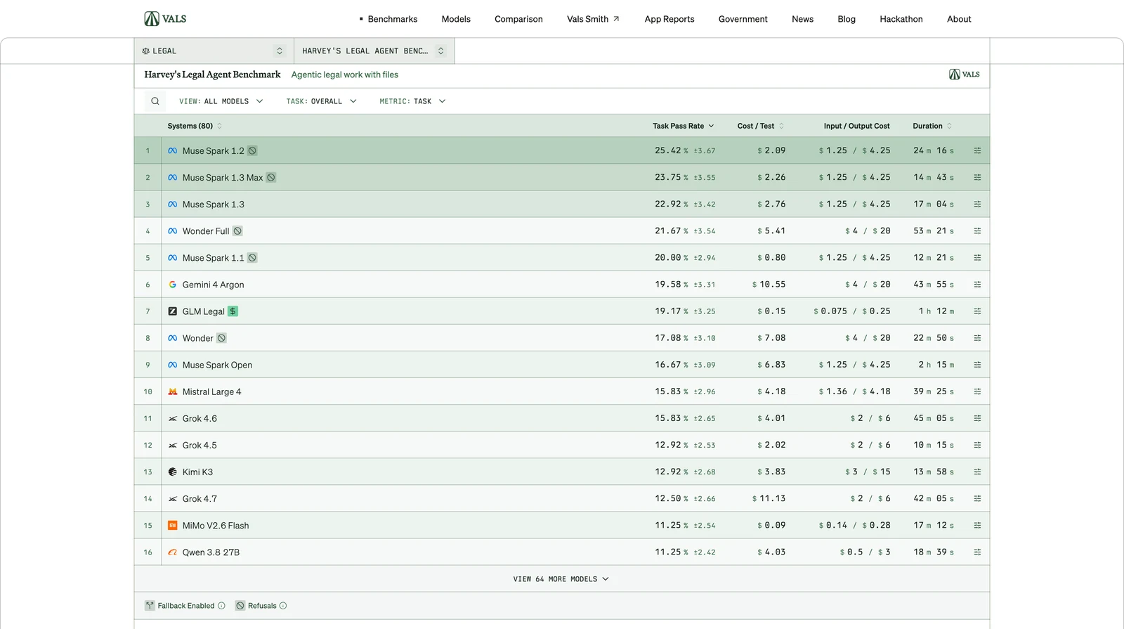Open the View: All Models dropdown
Image resolution: width=1124 pixels, height=629 pixels.
(221, 101)
